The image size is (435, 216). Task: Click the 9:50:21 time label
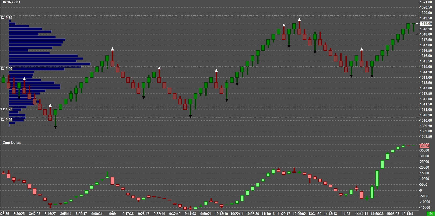pos(206,214)
